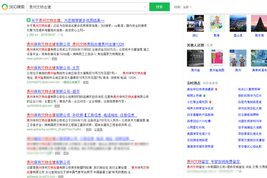The width and height of the screenshot is (267, 178).
Task: Open the 黔南 map thumbnail
Action: 216,23
